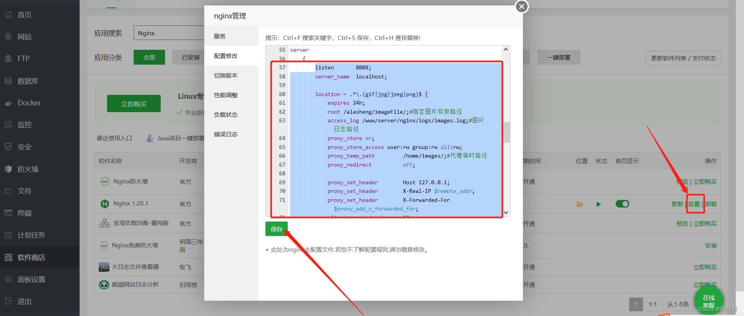This screenshot has height=316, width=744.
Task: Click the config editor vertical scrollbar thumb
Action: pos(506,132)
